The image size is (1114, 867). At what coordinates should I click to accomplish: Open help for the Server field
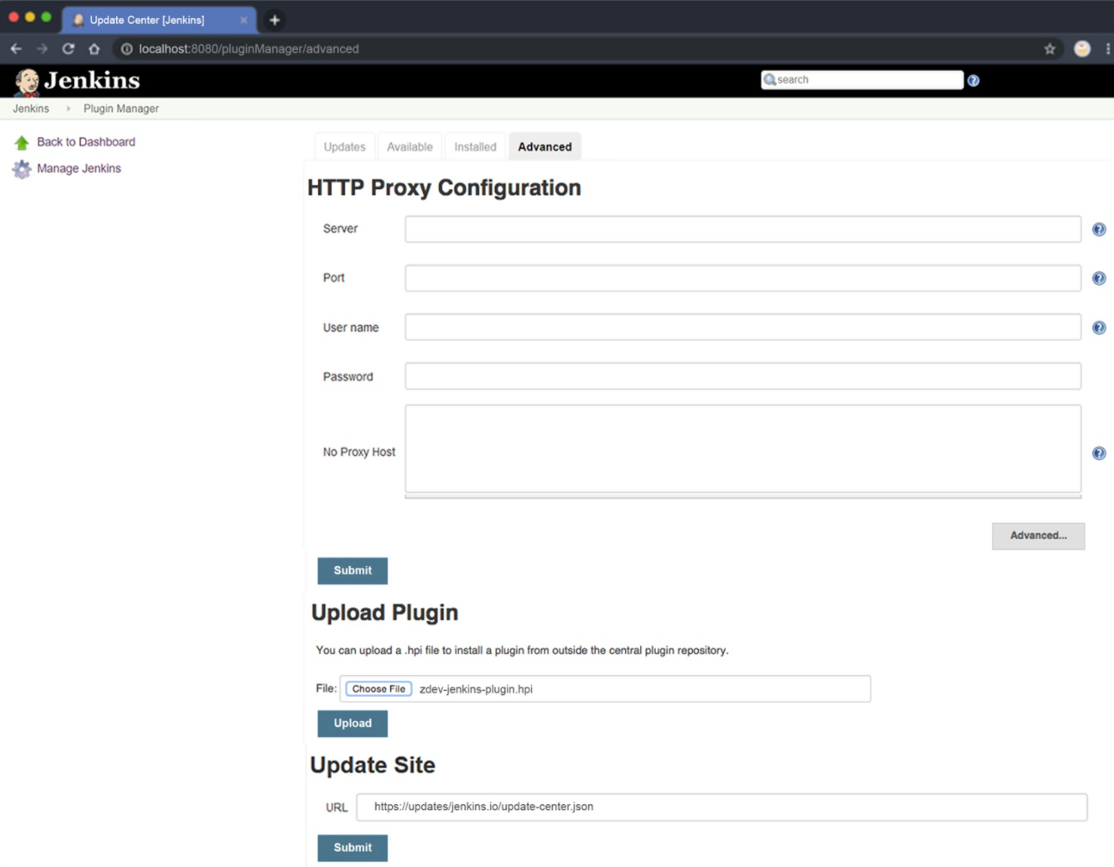[x=1099, y=230]
